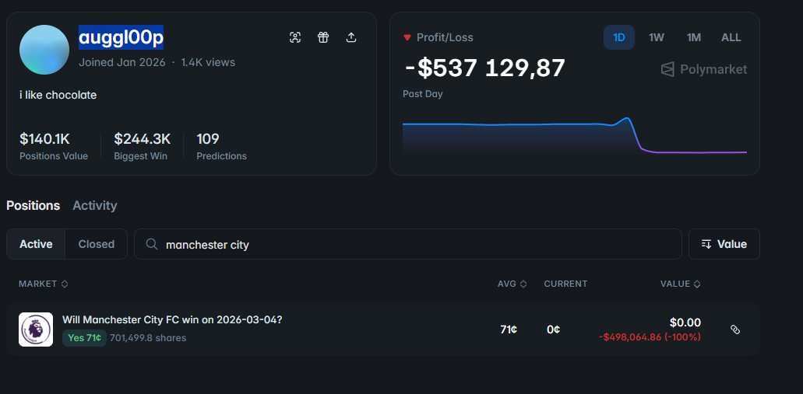The image size is (803, 394).
Task: Click the $244.3K Biggest Win stat
Action: pos(142,145)
